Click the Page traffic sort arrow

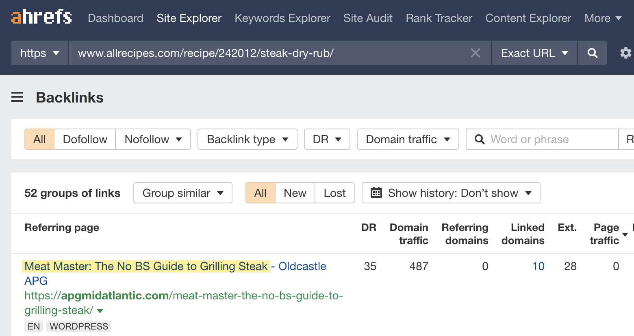[625, 234]
